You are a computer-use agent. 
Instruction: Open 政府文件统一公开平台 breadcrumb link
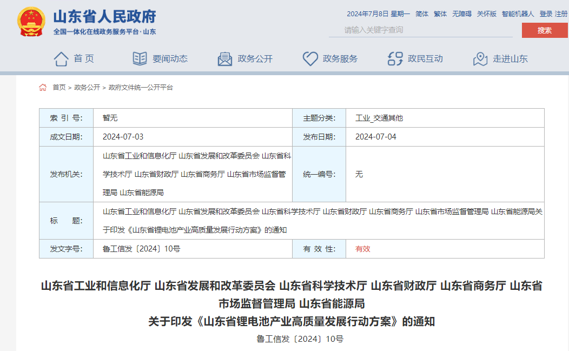click(x=141, y=88)
